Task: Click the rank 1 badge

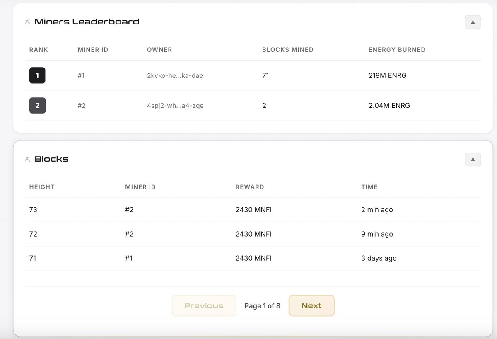Action: 37,75
